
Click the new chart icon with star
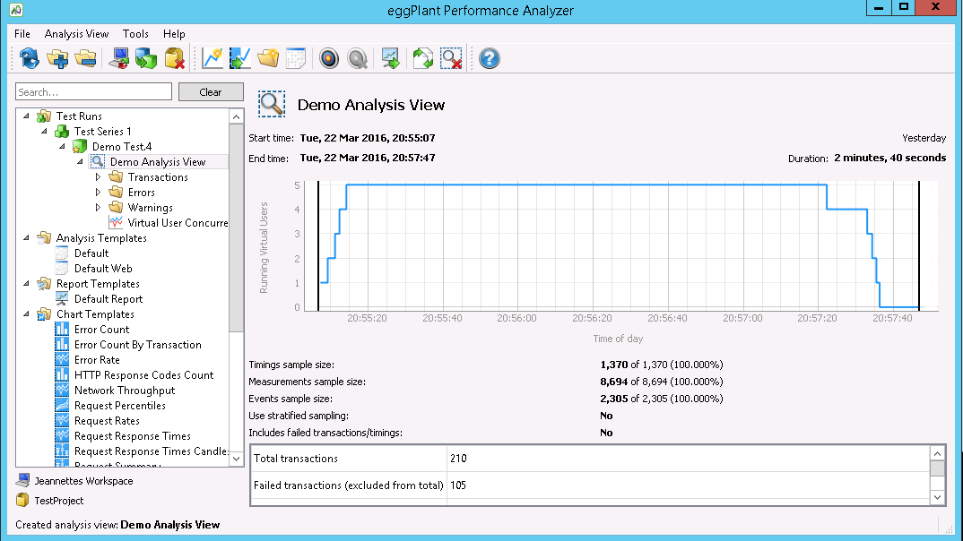[213, 59]
